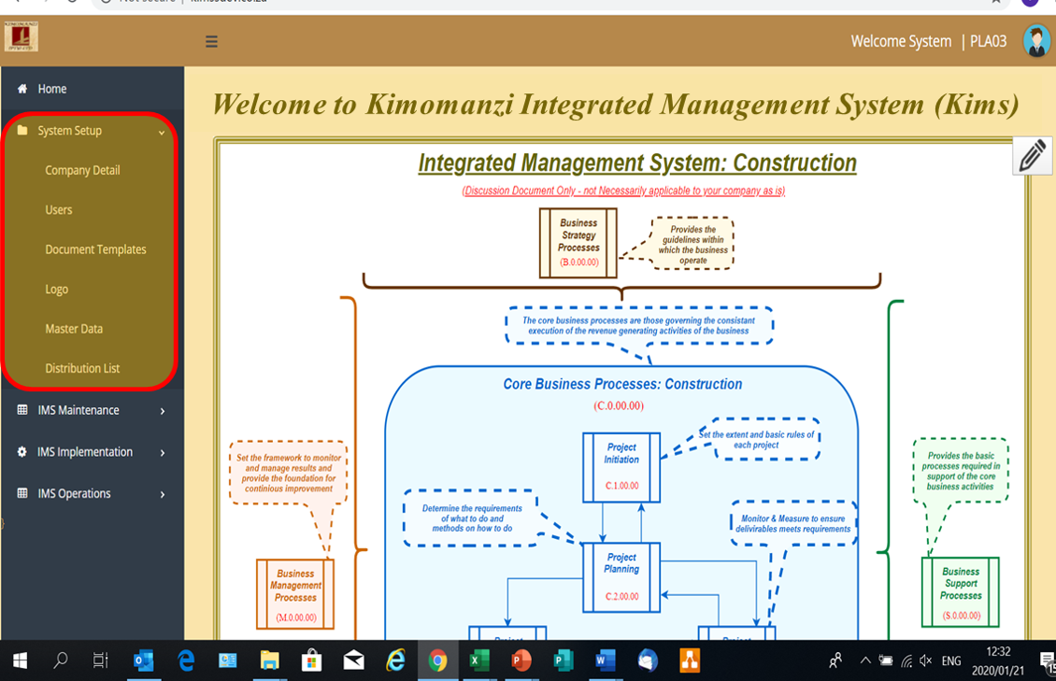Open the Distribution List link
The height and width of the screenshot is (681, 1056).
82,368
